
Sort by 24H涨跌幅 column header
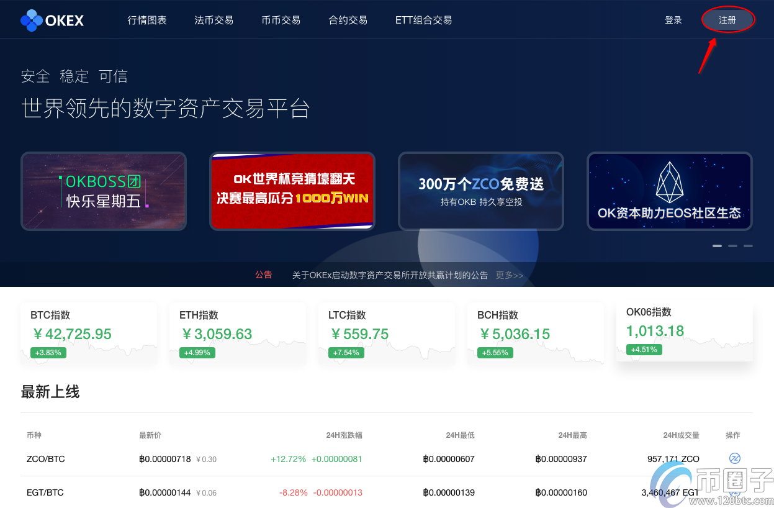pos(344,435)
